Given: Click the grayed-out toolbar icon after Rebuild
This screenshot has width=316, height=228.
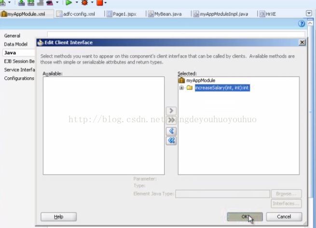Looking at the screenshot, I should [x=41, y=2].
